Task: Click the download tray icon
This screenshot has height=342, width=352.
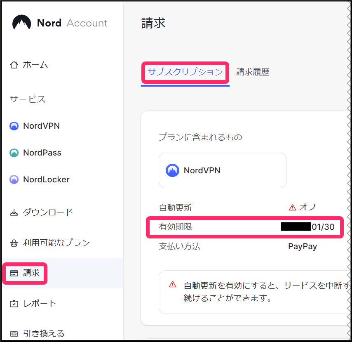Action: pos(14,212)
